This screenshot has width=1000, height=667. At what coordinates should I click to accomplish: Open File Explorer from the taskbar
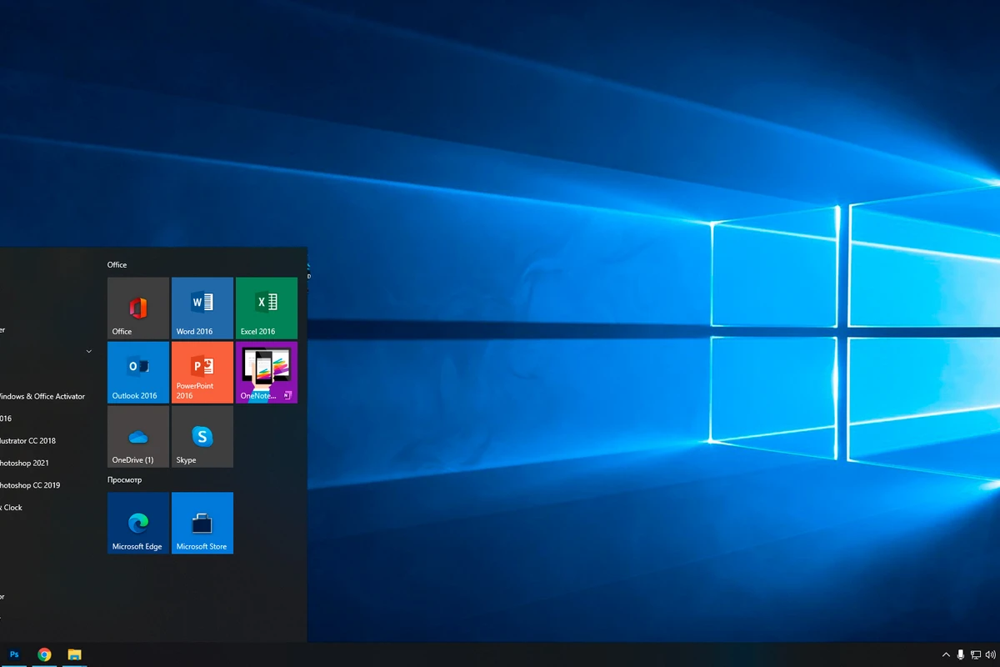click(x=74, y=654)
